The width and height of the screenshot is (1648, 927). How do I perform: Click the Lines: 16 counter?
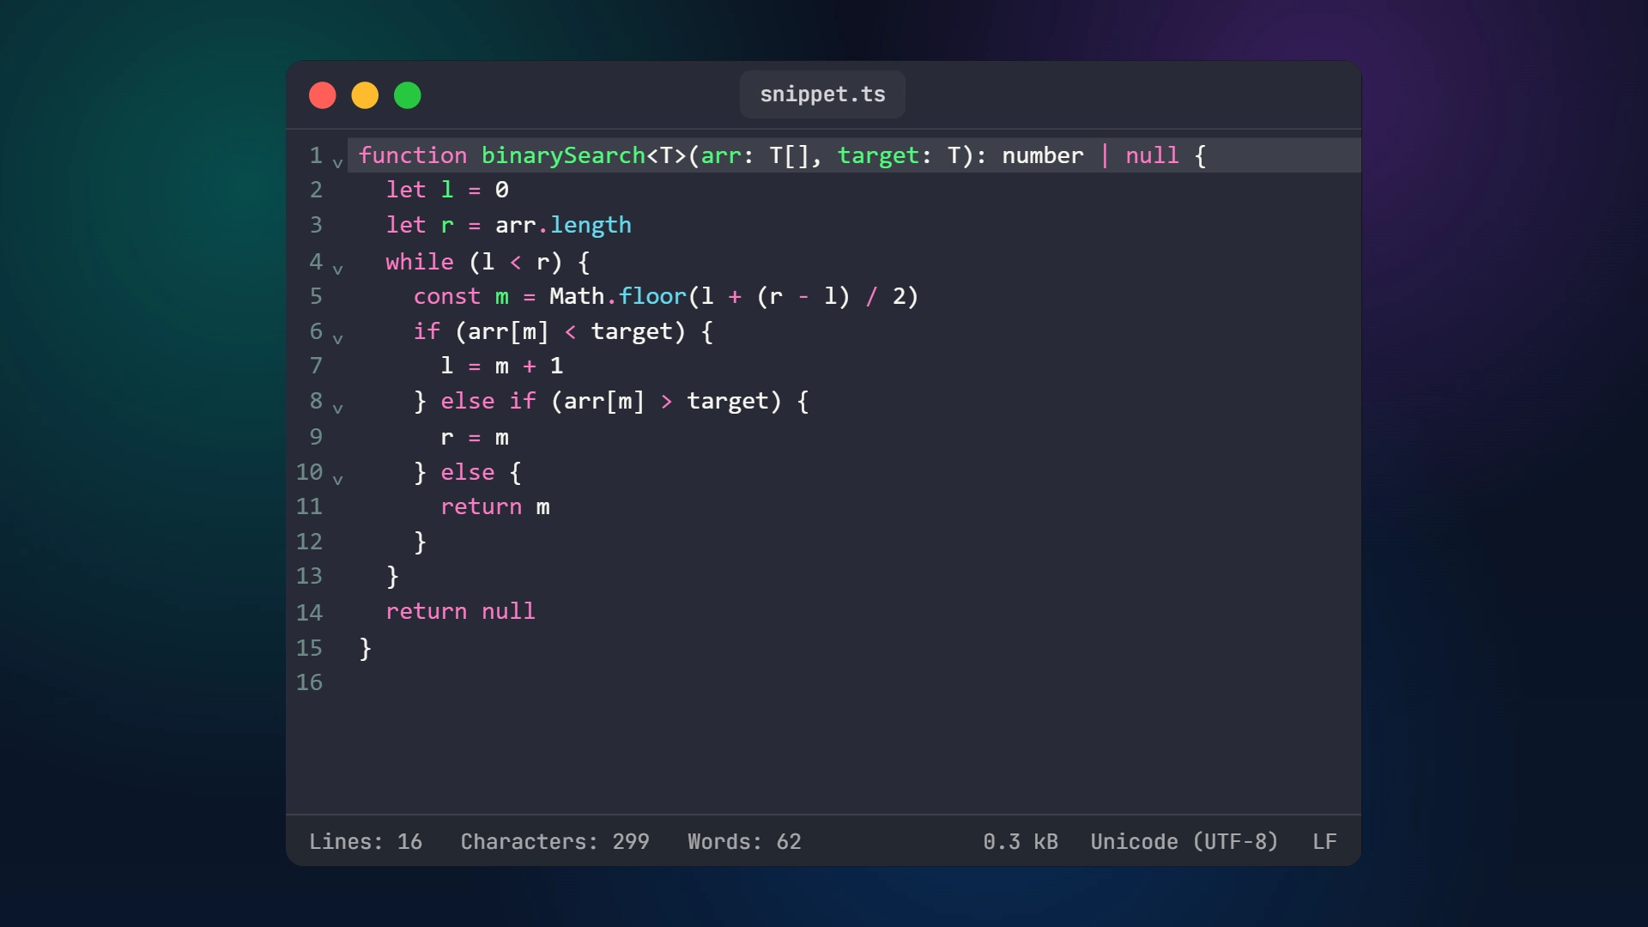point(366,842)
